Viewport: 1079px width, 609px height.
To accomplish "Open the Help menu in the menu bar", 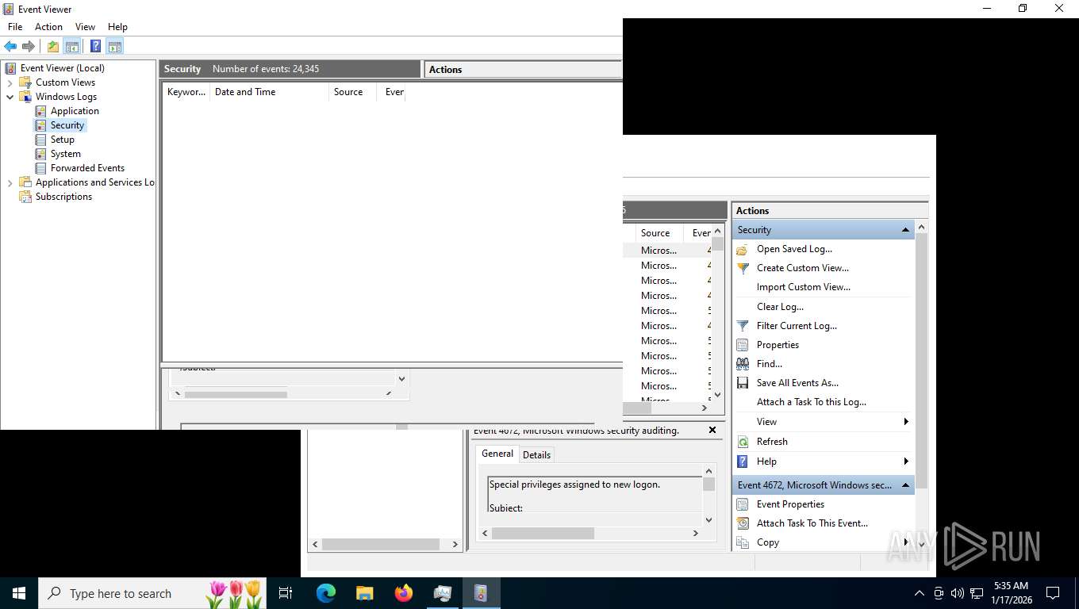I will (117, 27).
